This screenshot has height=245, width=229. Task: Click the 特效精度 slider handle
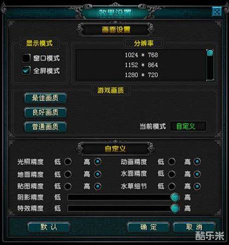pyautogui.click(x=175, y=208)
